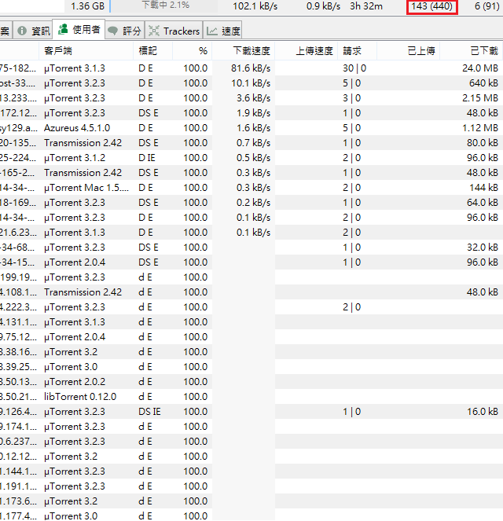Click the 下載中 2.1% progress bar
This screenshot has height=521, width=503.
(x=164, y=6)
